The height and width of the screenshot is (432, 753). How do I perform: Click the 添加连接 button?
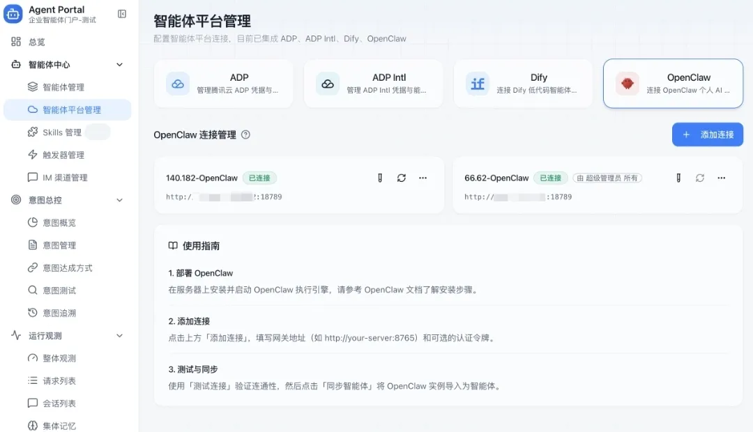pyautogui.click(x=707, y=134)
